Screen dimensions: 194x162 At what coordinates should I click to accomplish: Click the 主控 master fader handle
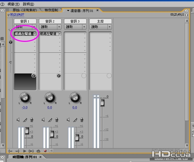click(x=102, y=103)
